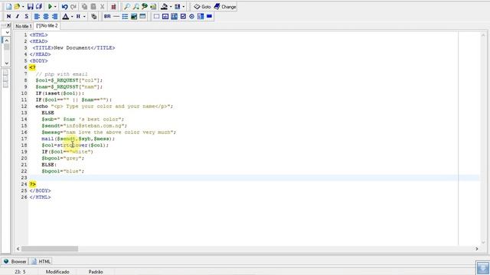This screenshot has width=490, height=275.
Task: Open the Run options dropdown arrow
Action: pos(55,7)
